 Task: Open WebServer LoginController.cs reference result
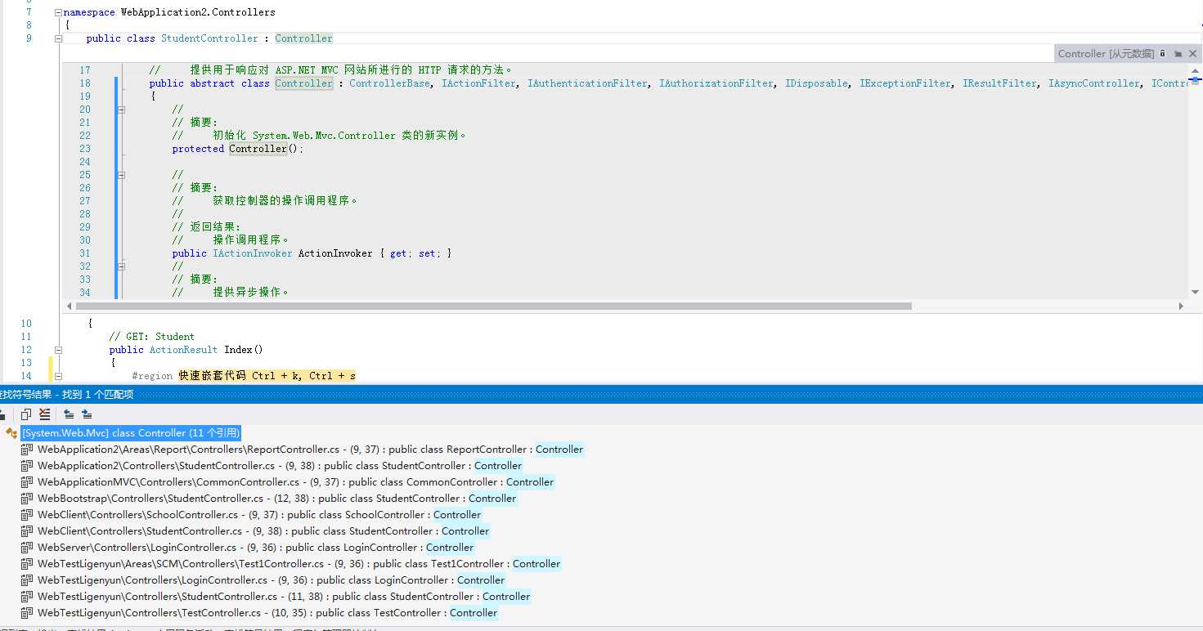click(256, 548)
